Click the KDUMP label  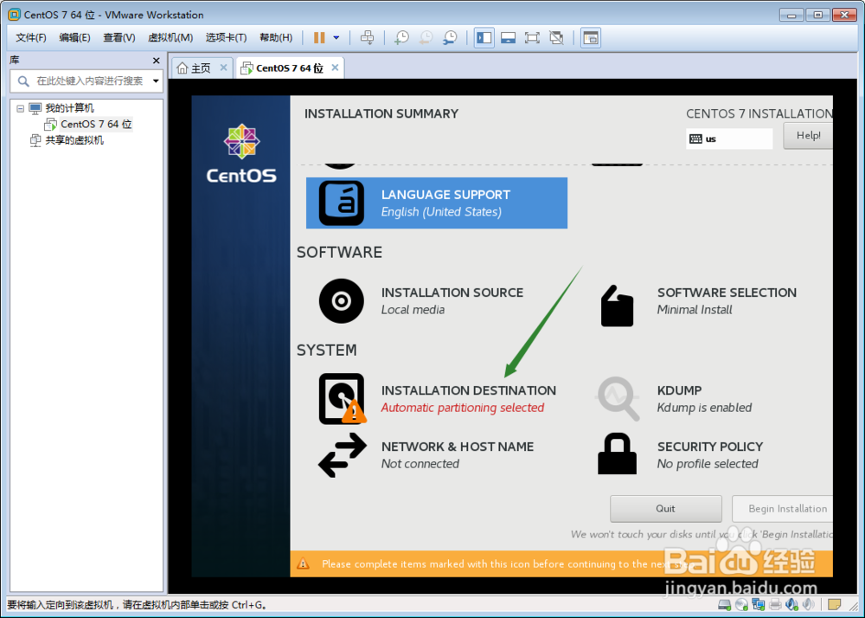point(680,390)
